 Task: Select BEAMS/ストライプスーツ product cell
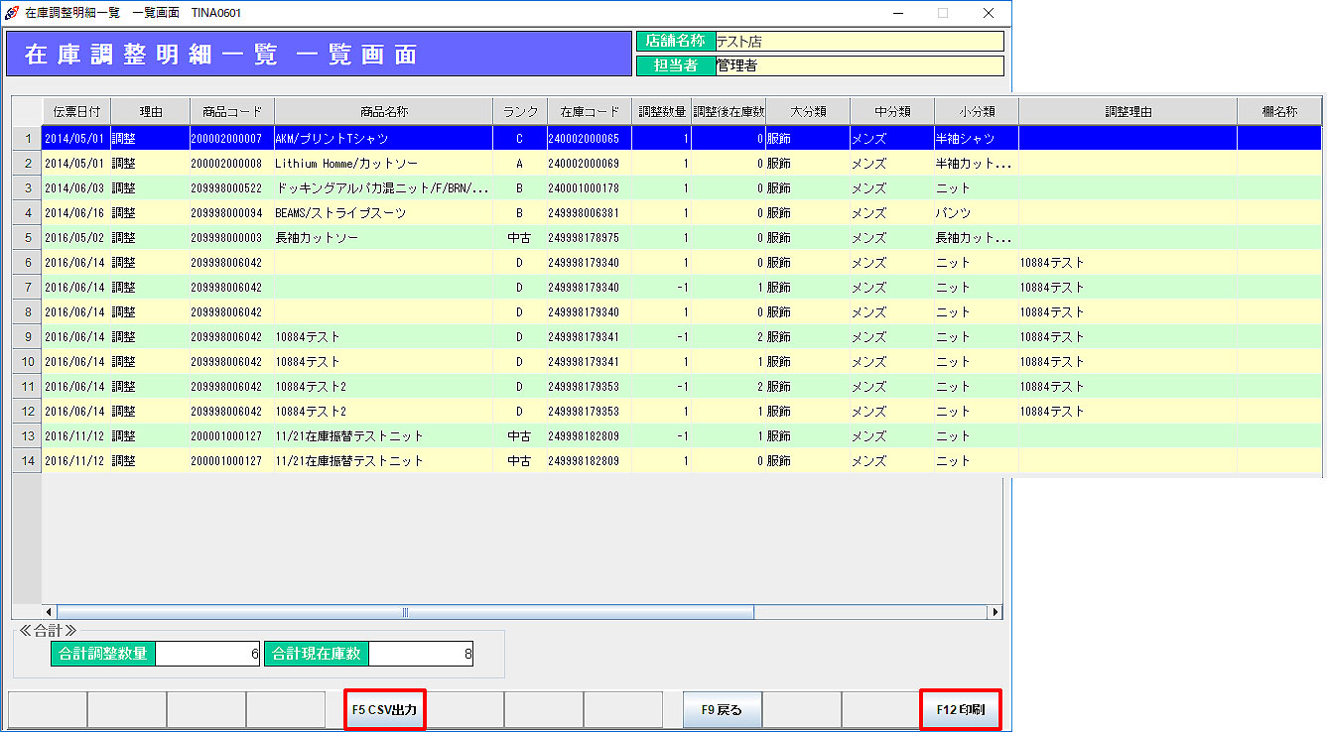click(x=383, y=213)
